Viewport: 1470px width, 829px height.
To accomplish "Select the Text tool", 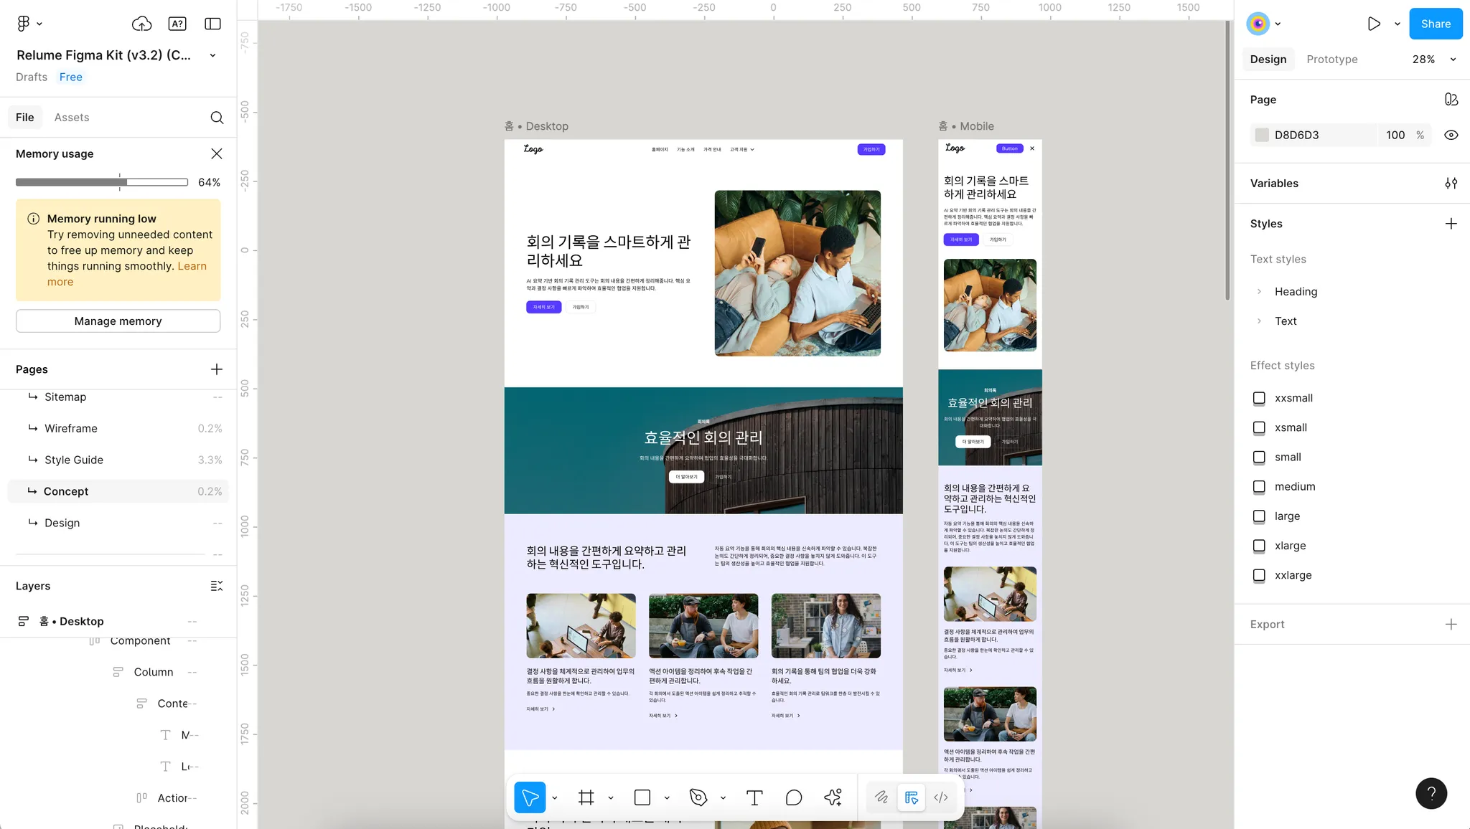I will (754, 797).
